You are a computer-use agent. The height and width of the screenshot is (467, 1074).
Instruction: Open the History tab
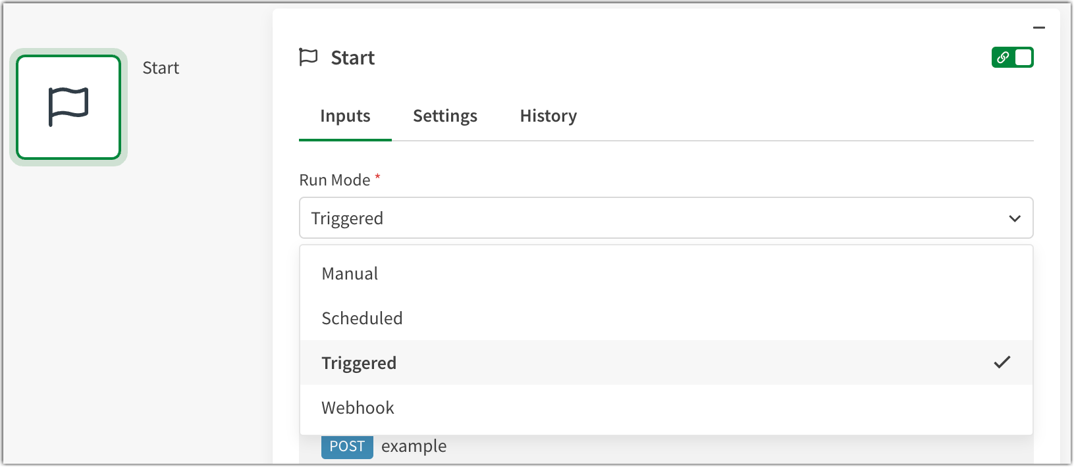tap(547, 116)
